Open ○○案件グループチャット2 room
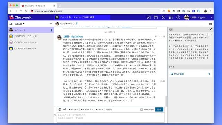The width and height of the screenshot is (222, 125). [x=31, y=42]
